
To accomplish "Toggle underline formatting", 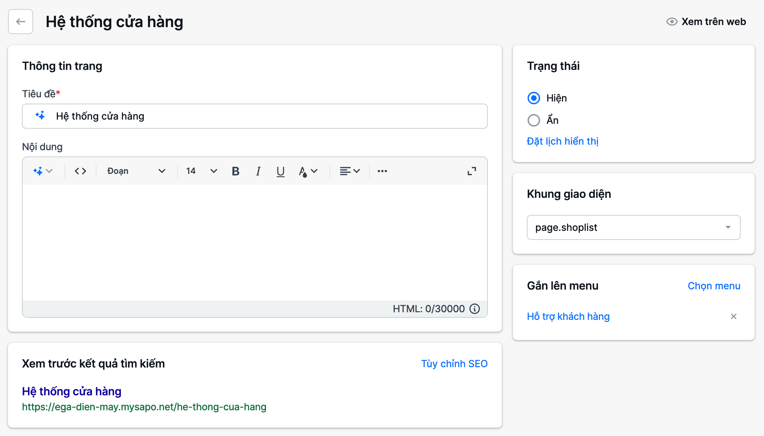I will (x=280, y=171).
